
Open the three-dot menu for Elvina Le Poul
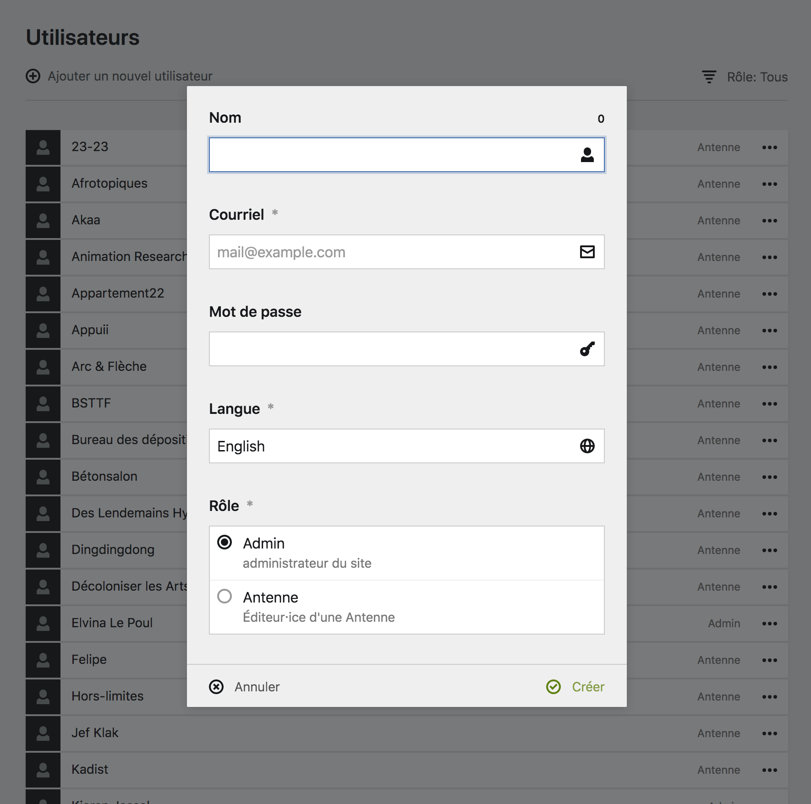point(769,624)
